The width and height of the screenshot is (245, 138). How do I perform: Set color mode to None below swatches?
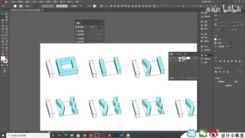pyautogui.click(x=7, y=65)
